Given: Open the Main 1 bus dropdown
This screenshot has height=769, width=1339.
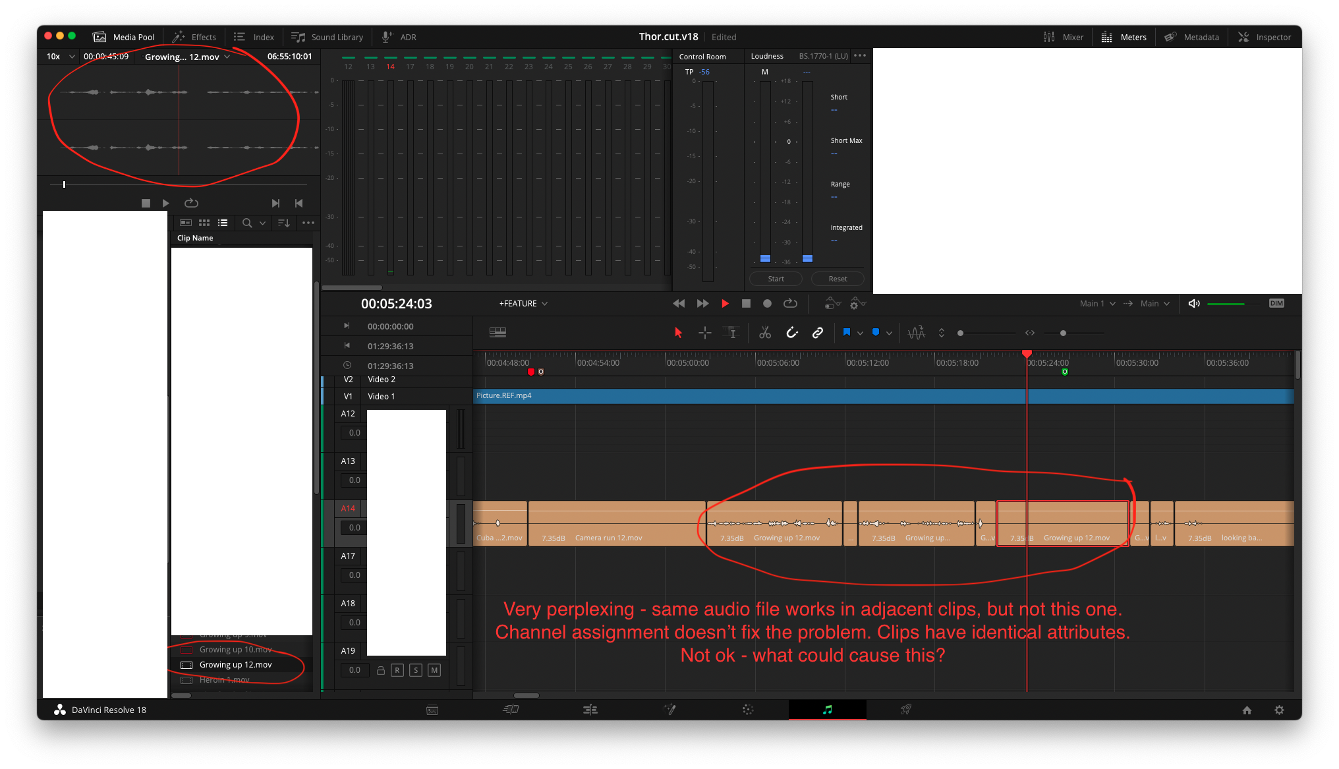Looking at the screenshot, I should [1097, 303].
